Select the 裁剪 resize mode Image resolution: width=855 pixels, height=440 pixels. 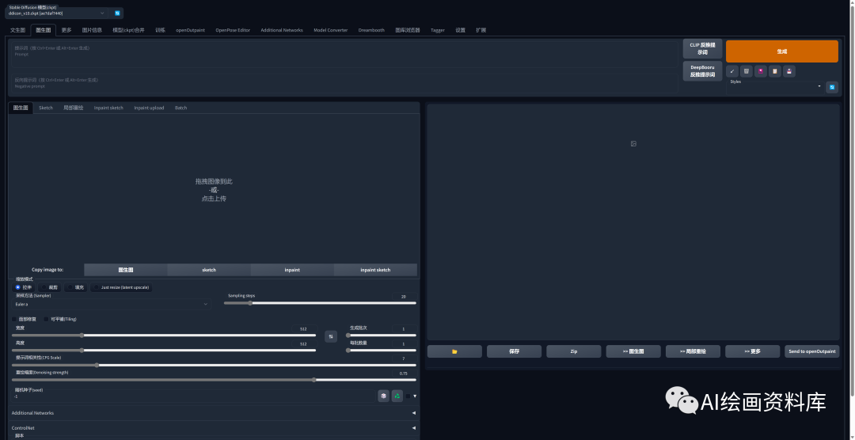(x=50, y=287)
